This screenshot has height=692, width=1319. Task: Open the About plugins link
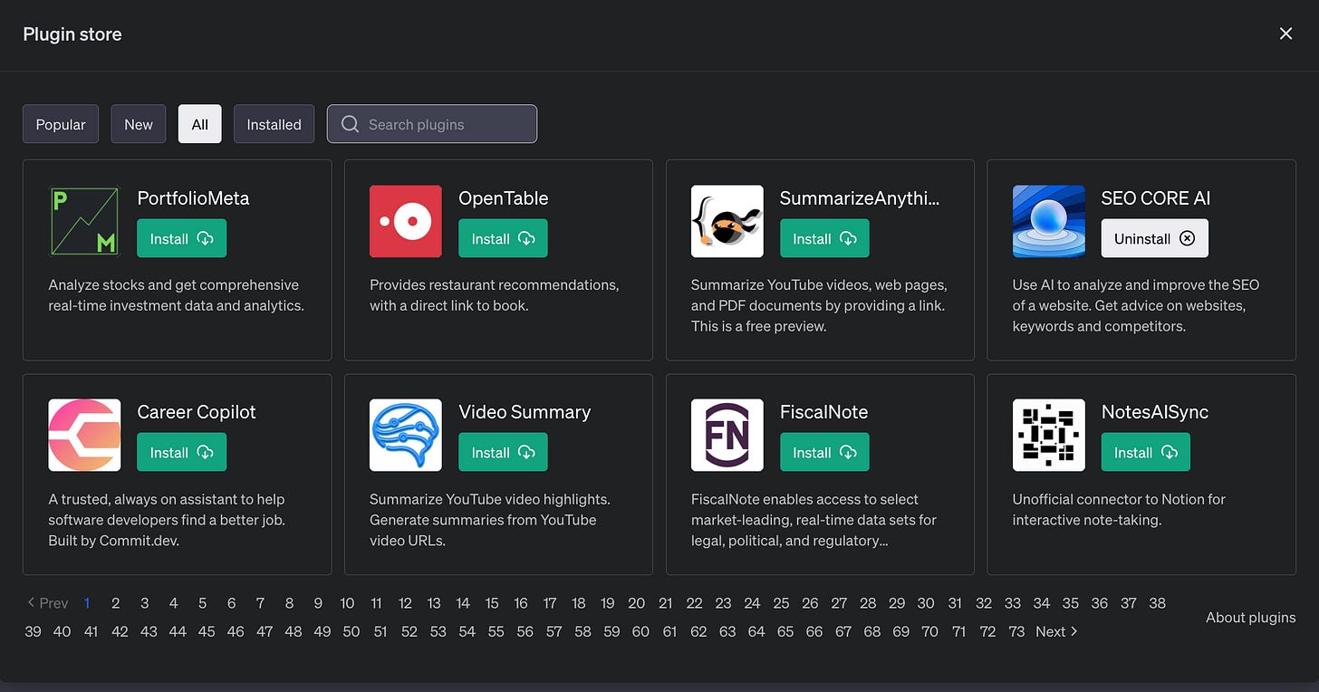[x=1251, y=618]
